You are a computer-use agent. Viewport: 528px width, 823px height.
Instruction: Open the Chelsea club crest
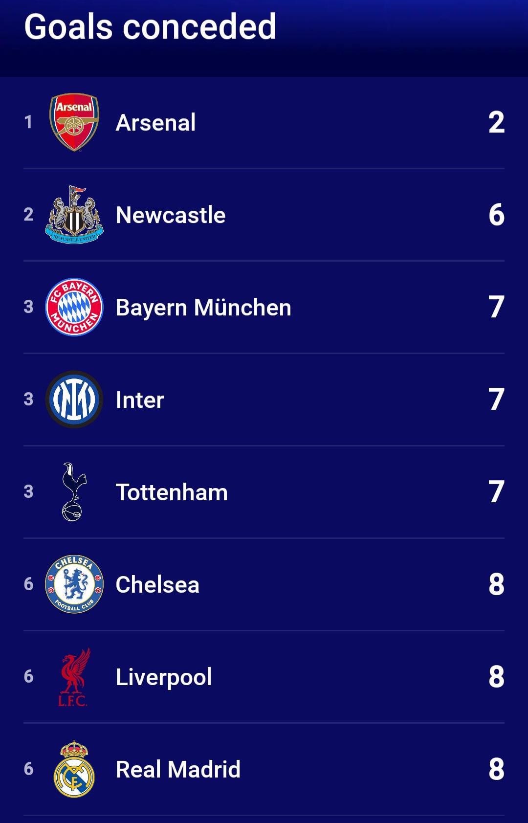pos(74,584)
